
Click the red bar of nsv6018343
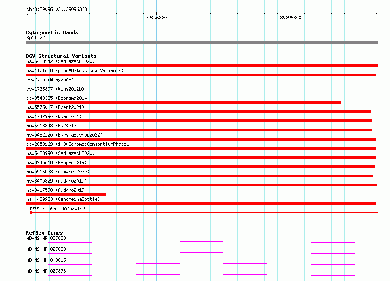pos(199,130)
